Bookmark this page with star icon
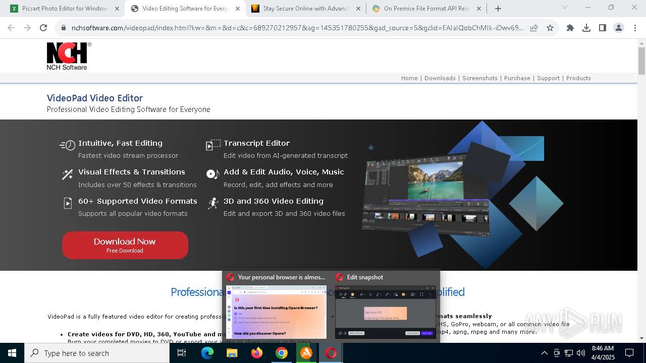The height and width of the screenshot is (363, 646). pyautogui.click(x=550, y=28)
